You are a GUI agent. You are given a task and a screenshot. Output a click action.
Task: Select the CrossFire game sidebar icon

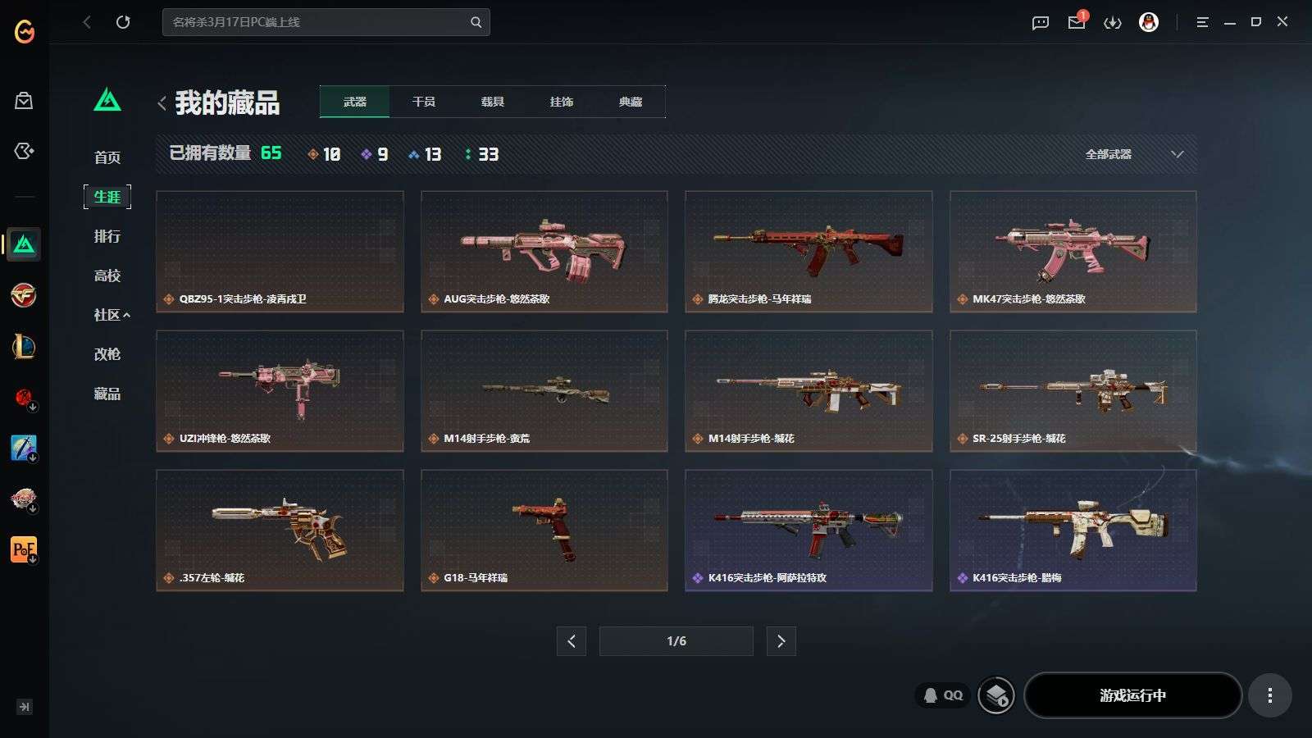(x=24, y=295)
